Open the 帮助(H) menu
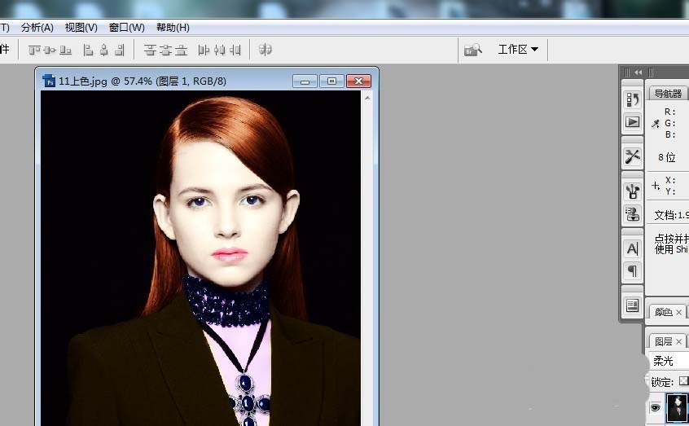The height and width of the screenshot is (426, 689). [173, 28]
